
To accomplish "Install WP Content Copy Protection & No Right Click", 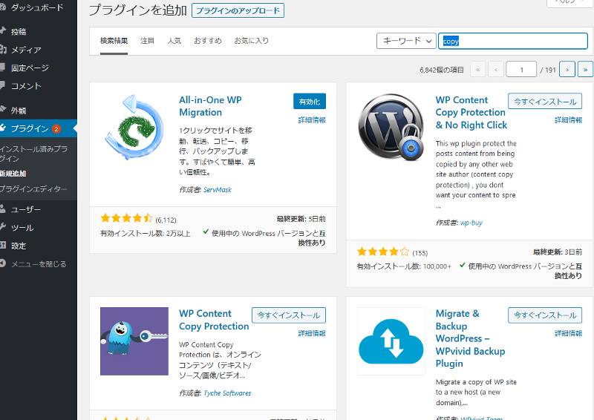I will [x=545, y=101].
